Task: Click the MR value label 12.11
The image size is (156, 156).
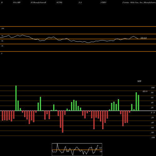Action: pos(145,91)
